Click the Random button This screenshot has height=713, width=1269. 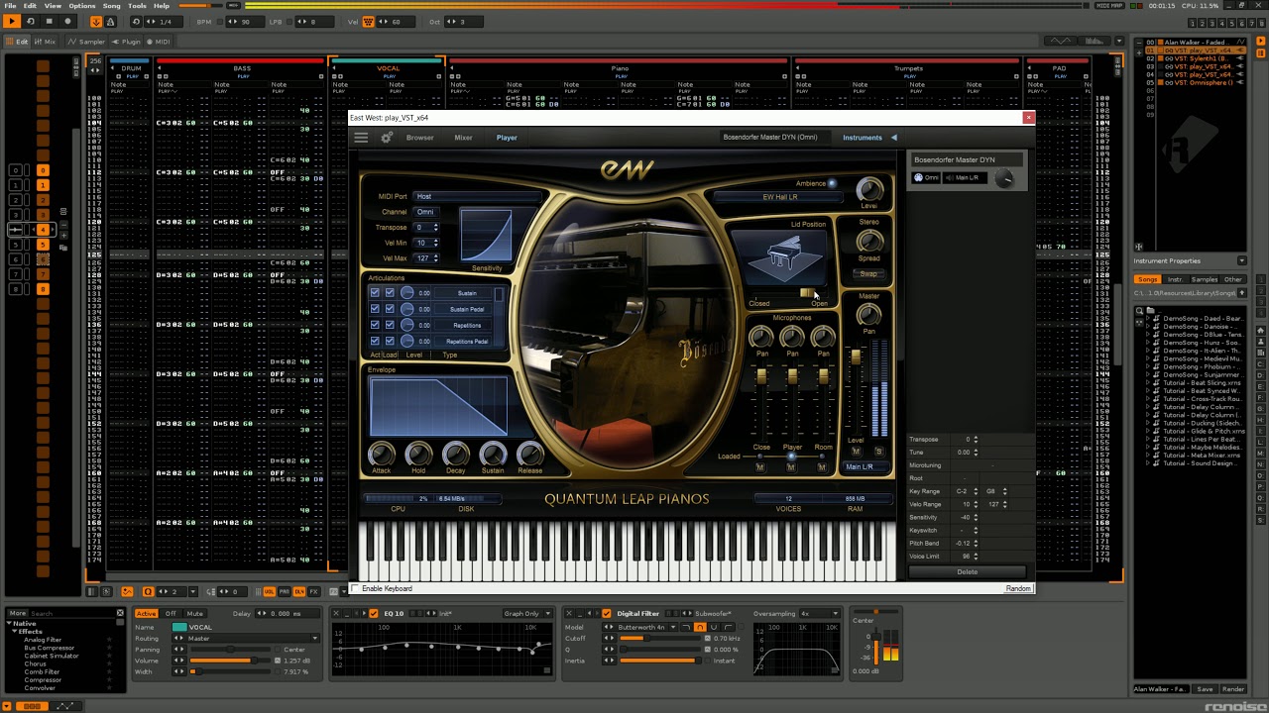tap(1018, 589)
